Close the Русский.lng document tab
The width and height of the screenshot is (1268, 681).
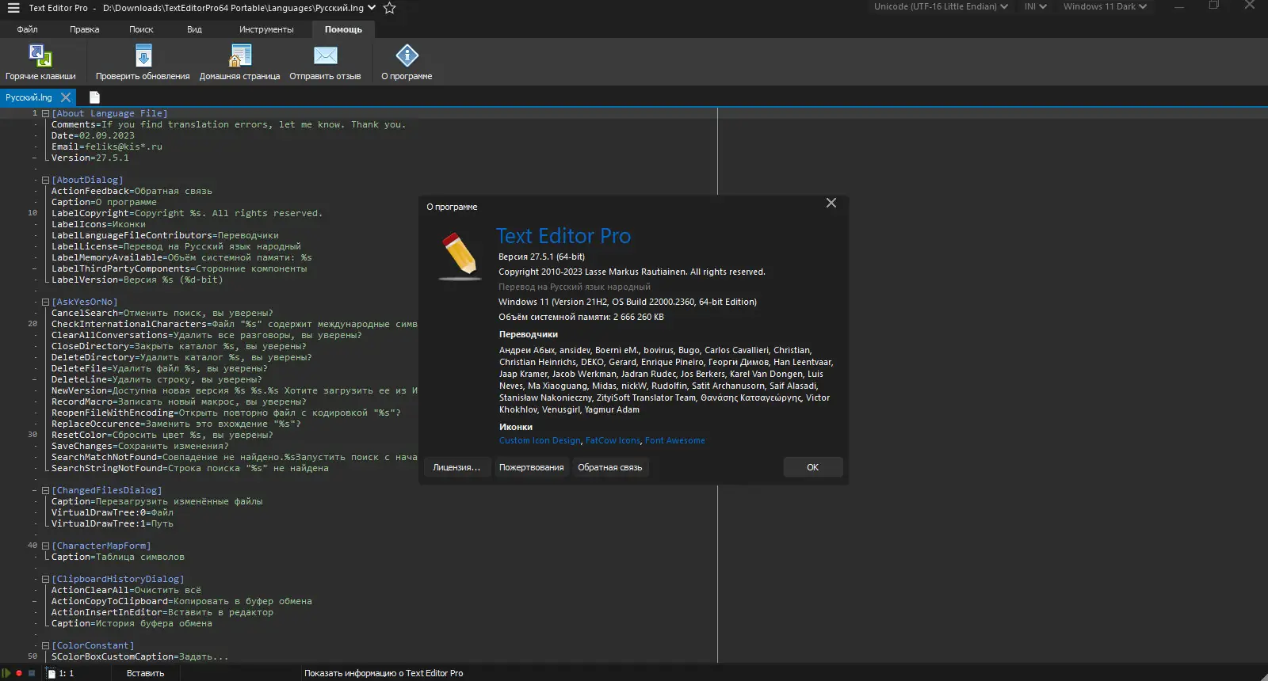(x=66, y=97)
